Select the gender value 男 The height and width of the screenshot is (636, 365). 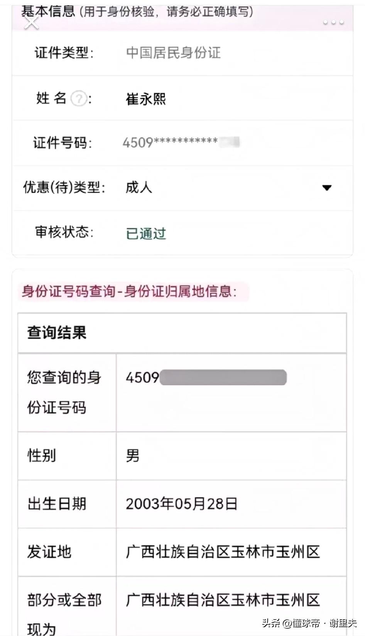point(132,456)
